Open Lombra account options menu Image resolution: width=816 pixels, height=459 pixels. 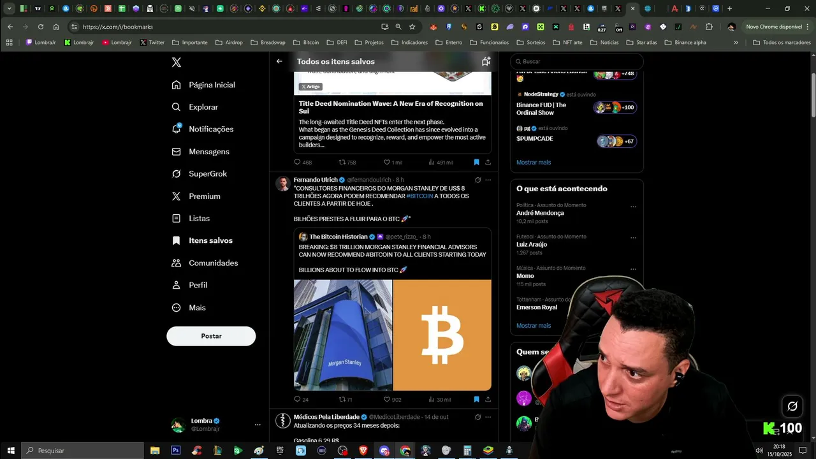click(x=258, y=425)
